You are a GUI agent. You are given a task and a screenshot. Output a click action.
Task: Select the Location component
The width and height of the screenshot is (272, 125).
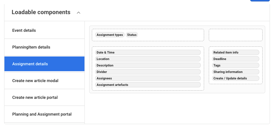pos(148,59)
